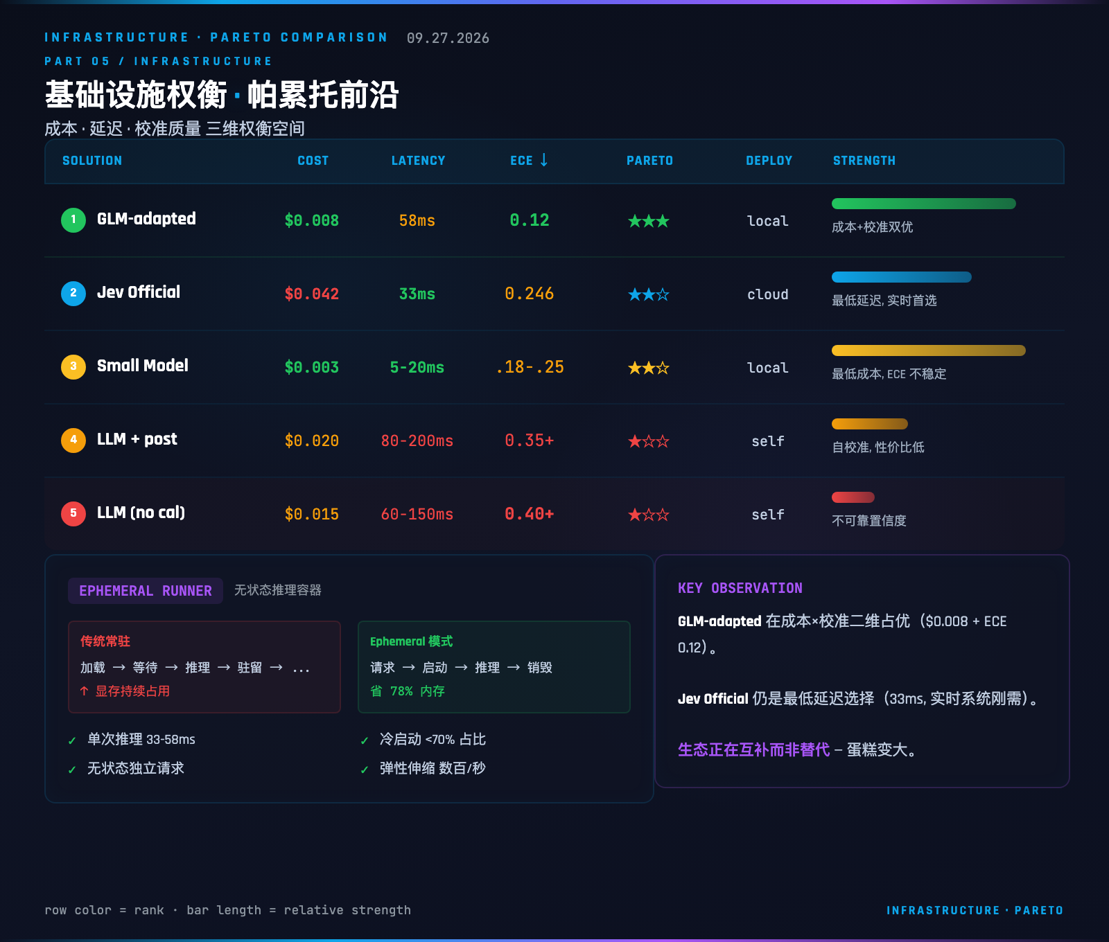Viewport: 1109px width, 942px height.
Task: Click the 省 78% 内存 text
Action: pyautogui.click(x=408, y=691)
